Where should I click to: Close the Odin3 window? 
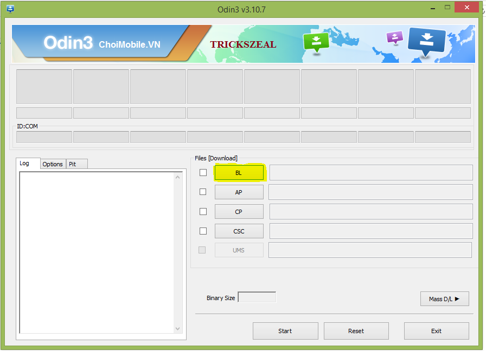[x=467, y=7]
